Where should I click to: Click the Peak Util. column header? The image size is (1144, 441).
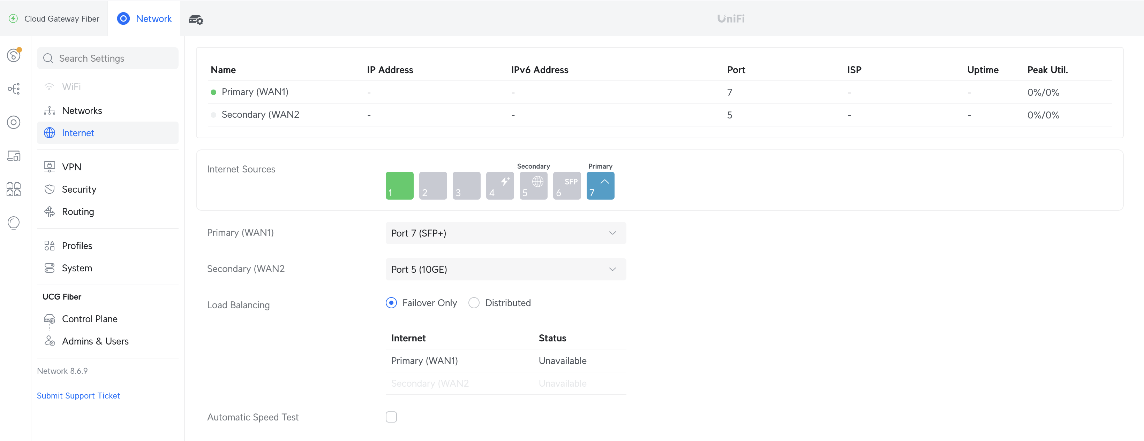coord(1048,70)
